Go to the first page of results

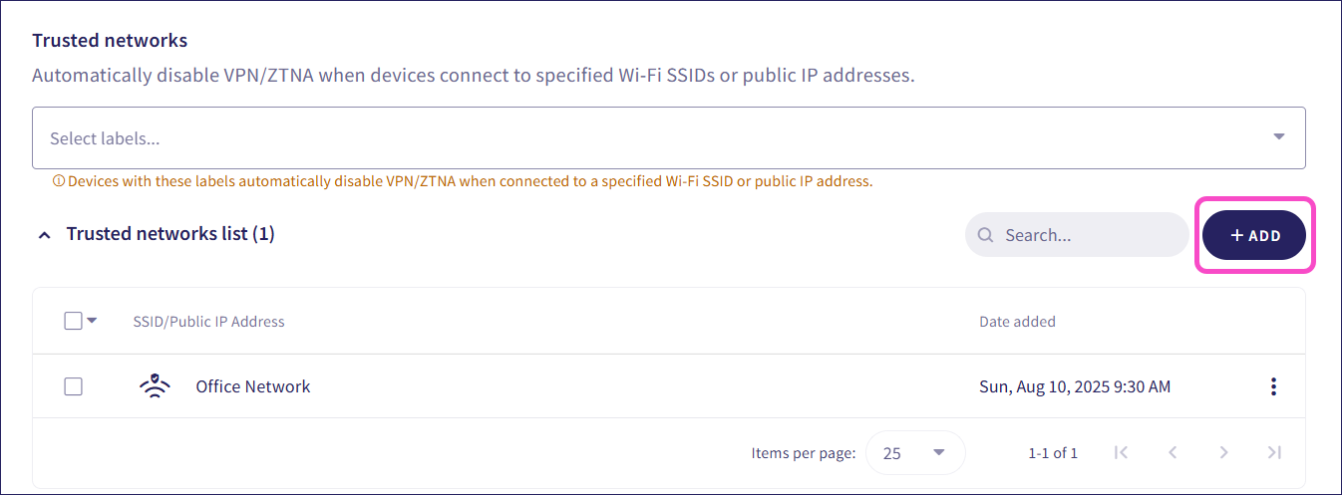pyautogui.click(x=1121, y=452)
